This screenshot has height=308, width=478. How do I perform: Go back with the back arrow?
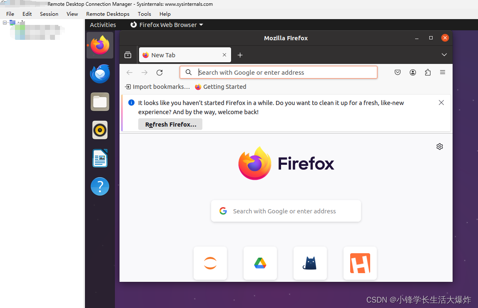tap(129, 72)
